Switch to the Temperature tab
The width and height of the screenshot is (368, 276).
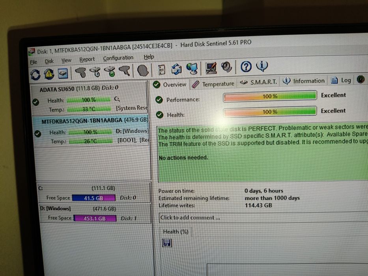coord(213,84)
